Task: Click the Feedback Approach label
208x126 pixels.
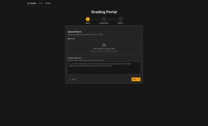Action: (74, 58)
